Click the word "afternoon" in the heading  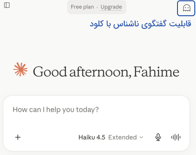(100, 72)
